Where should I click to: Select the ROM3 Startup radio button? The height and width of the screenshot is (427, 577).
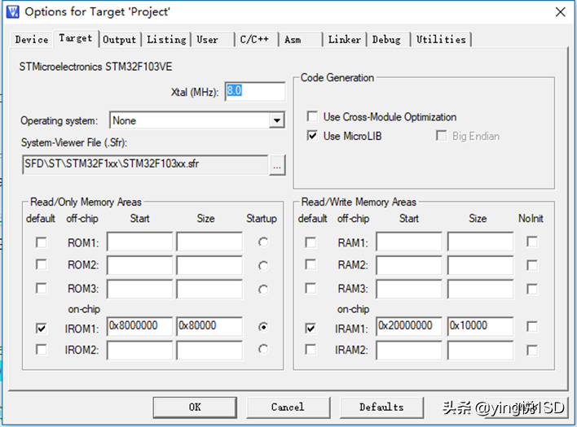(263, 290)
